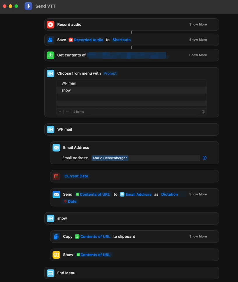Viewport: 238px width, 282px height.
Task: Add a menu item with plus button
Action: tap(60, 112)
